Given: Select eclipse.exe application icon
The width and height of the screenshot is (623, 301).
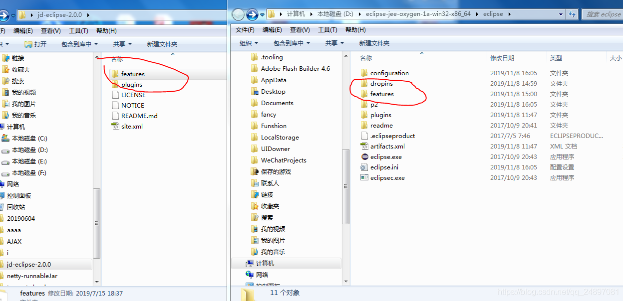Looking at the screenshot, I should click(x=364, y=157).
